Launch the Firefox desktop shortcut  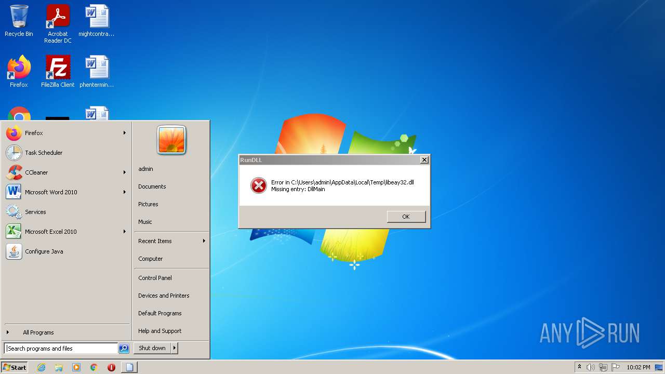(x=19, y=72)
